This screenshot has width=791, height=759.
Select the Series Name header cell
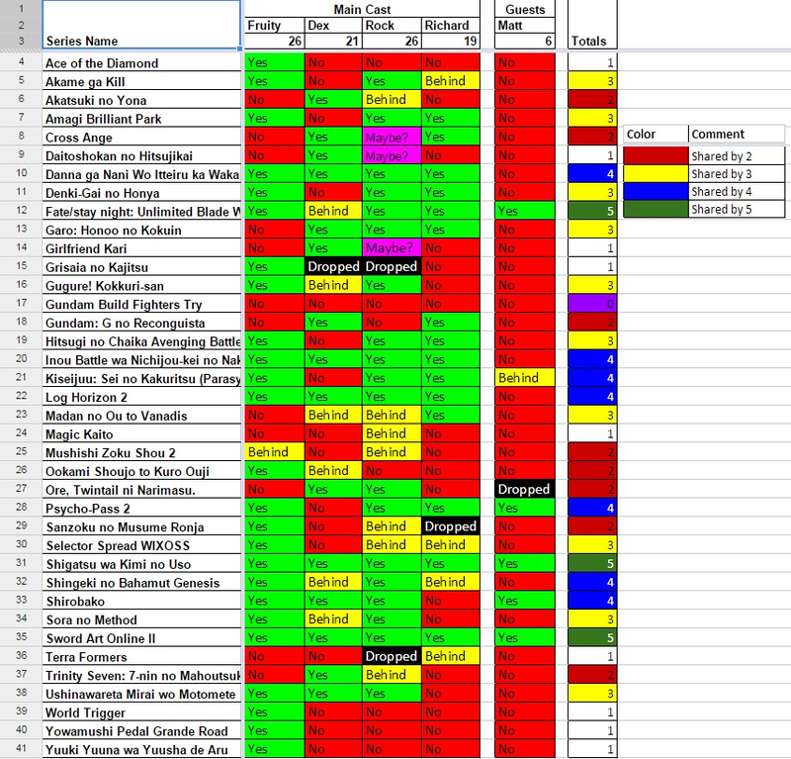[x=141, y=25]
